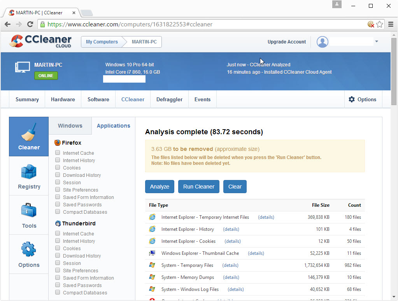Click the Internet Explorer icon beside History row

click(152, 229)
